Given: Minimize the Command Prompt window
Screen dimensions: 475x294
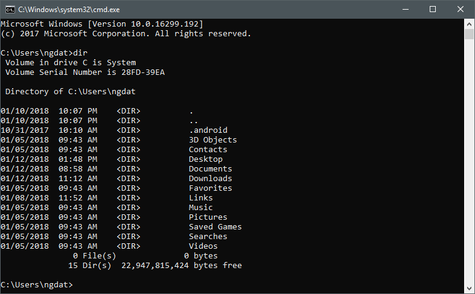Looking at the screenshot, I should (x=405, y=9).
